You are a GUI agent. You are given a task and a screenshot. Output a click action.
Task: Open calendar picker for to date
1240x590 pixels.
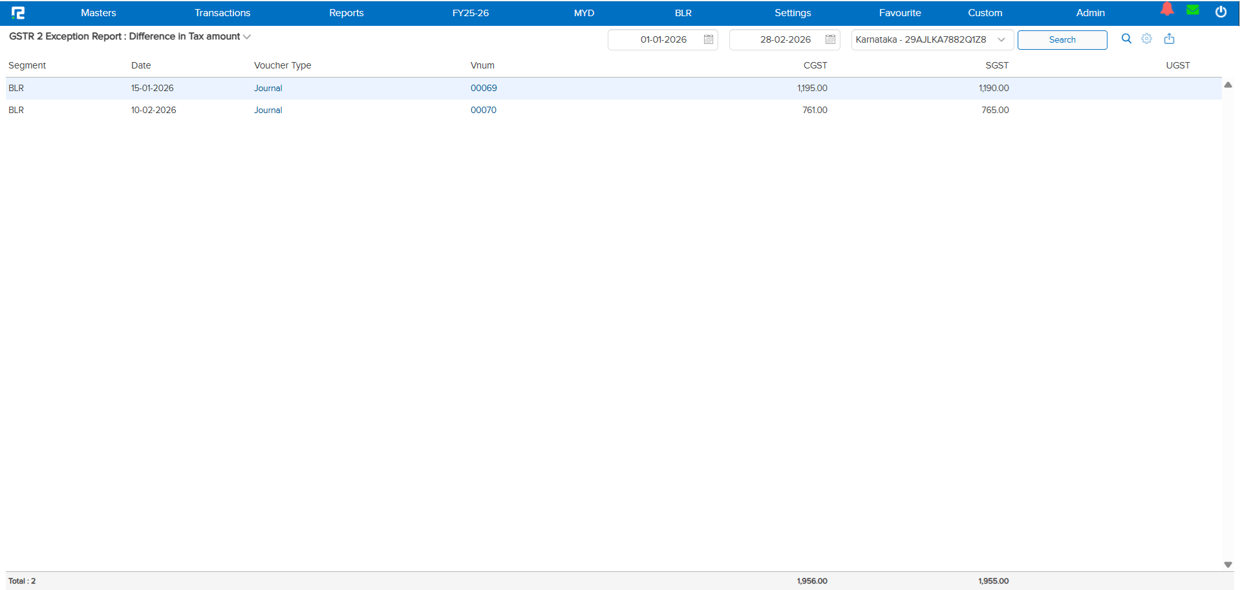830,40
